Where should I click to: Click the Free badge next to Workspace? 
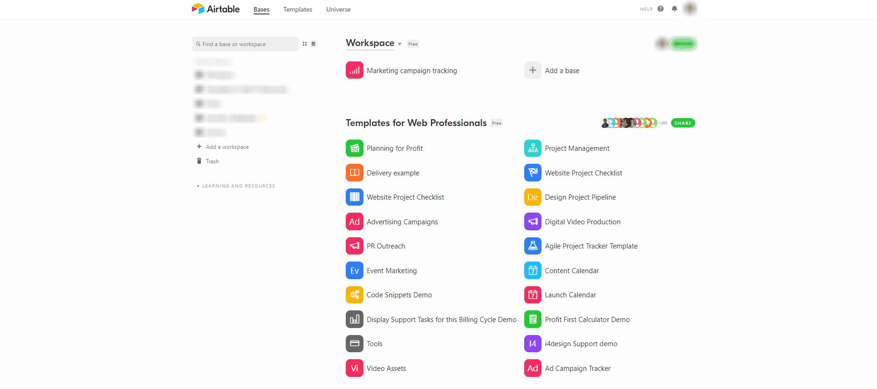[x=413, y=44]
